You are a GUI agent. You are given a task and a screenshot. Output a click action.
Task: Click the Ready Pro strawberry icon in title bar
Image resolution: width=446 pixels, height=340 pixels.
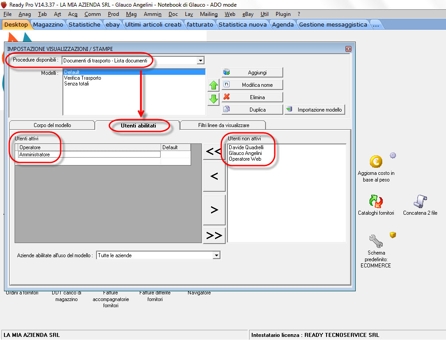click(x=4, y=4)
